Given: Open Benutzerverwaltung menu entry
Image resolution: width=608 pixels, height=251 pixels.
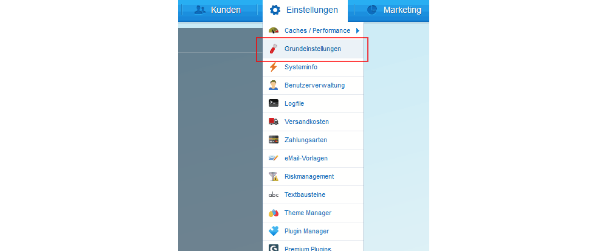Looking at the screenshot, I should tap(313, 85).
